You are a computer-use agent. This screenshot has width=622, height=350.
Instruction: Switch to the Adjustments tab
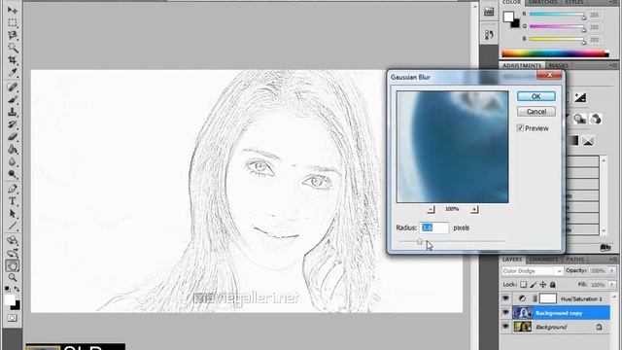pos(522,65)
